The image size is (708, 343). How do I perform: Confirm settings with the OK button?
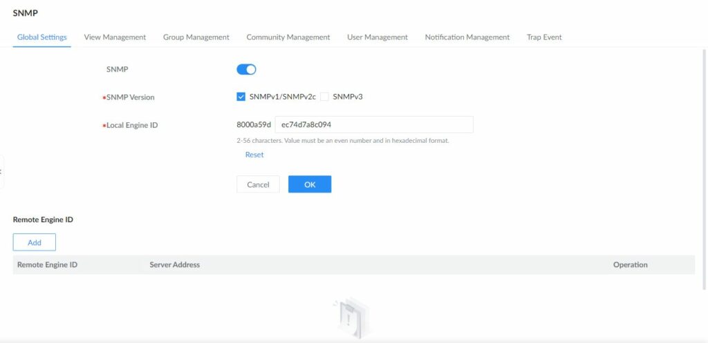tap(310, 184)
